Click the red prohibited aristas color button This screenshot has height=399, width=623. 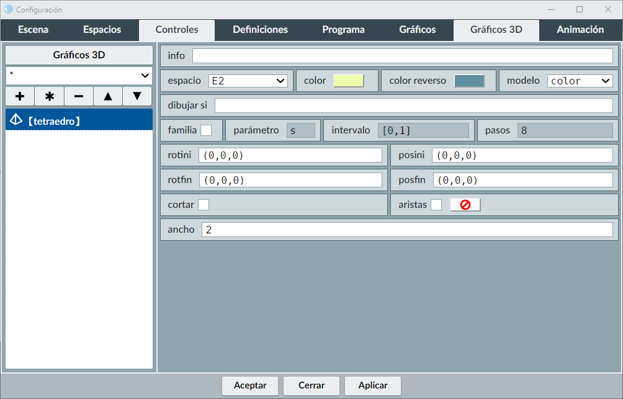(x=465, y=205)
